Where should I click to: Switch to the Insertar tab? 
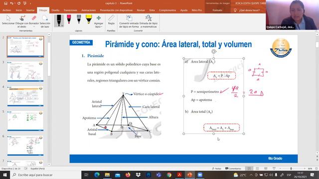tap(30, 10)
